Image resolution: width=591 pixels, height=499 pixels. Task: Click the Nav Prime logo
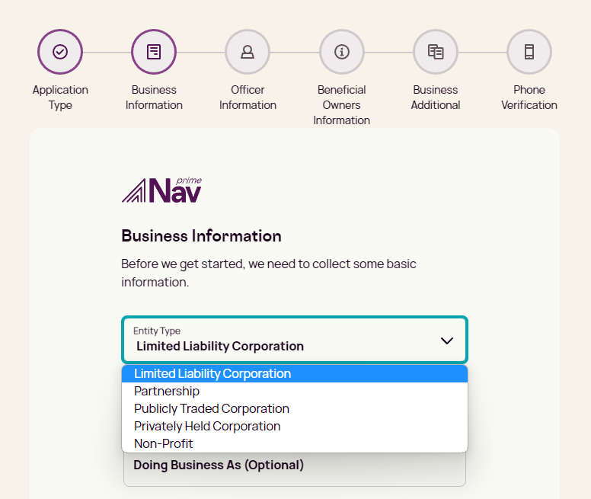(162, 190)
